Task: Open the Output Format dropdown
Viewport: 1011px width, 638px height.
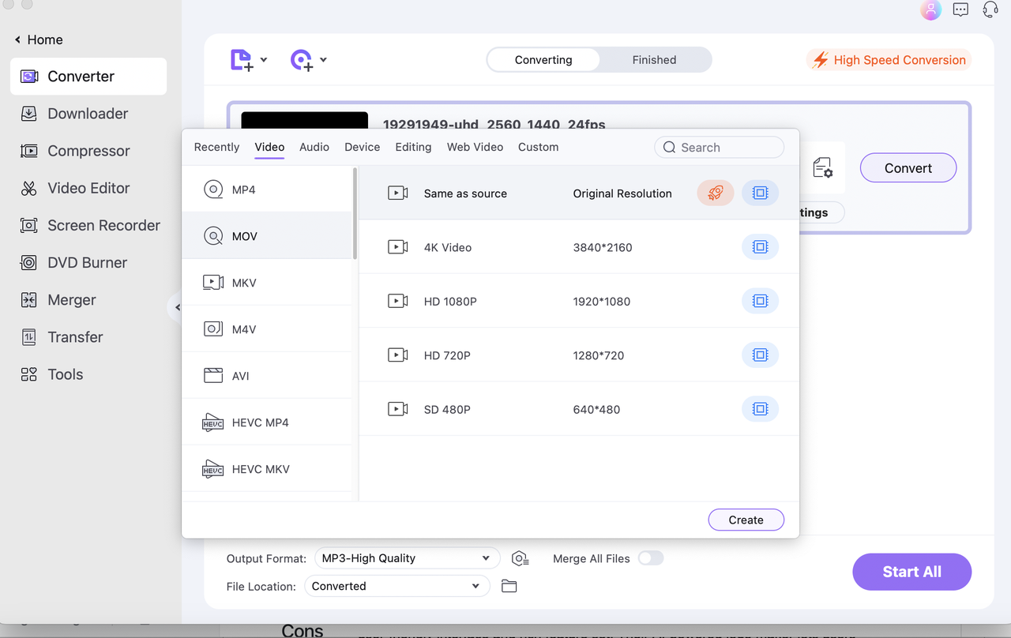Action: coord(406,557)
